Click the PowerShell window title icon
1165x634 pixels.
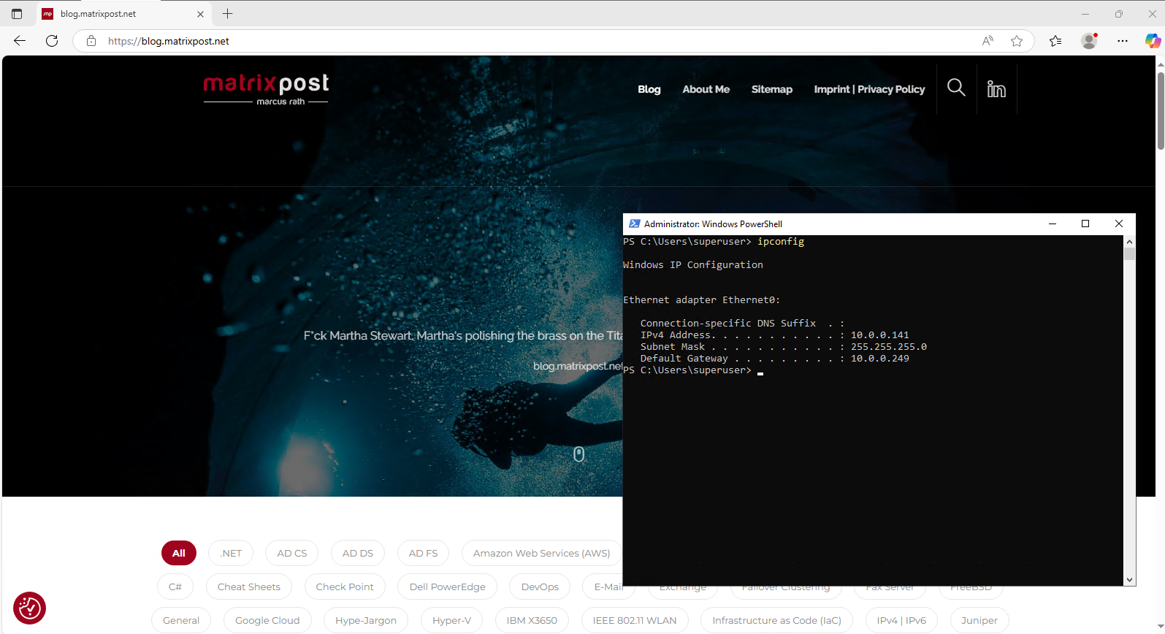[x=634, y=224]
